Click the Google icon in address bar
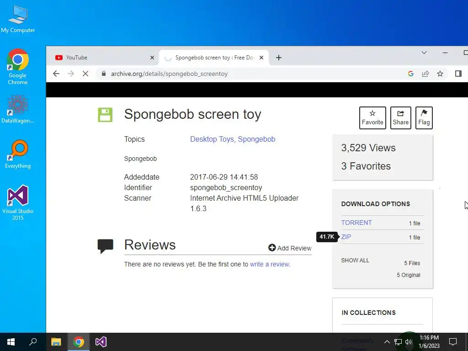 (x=411, y=74)
